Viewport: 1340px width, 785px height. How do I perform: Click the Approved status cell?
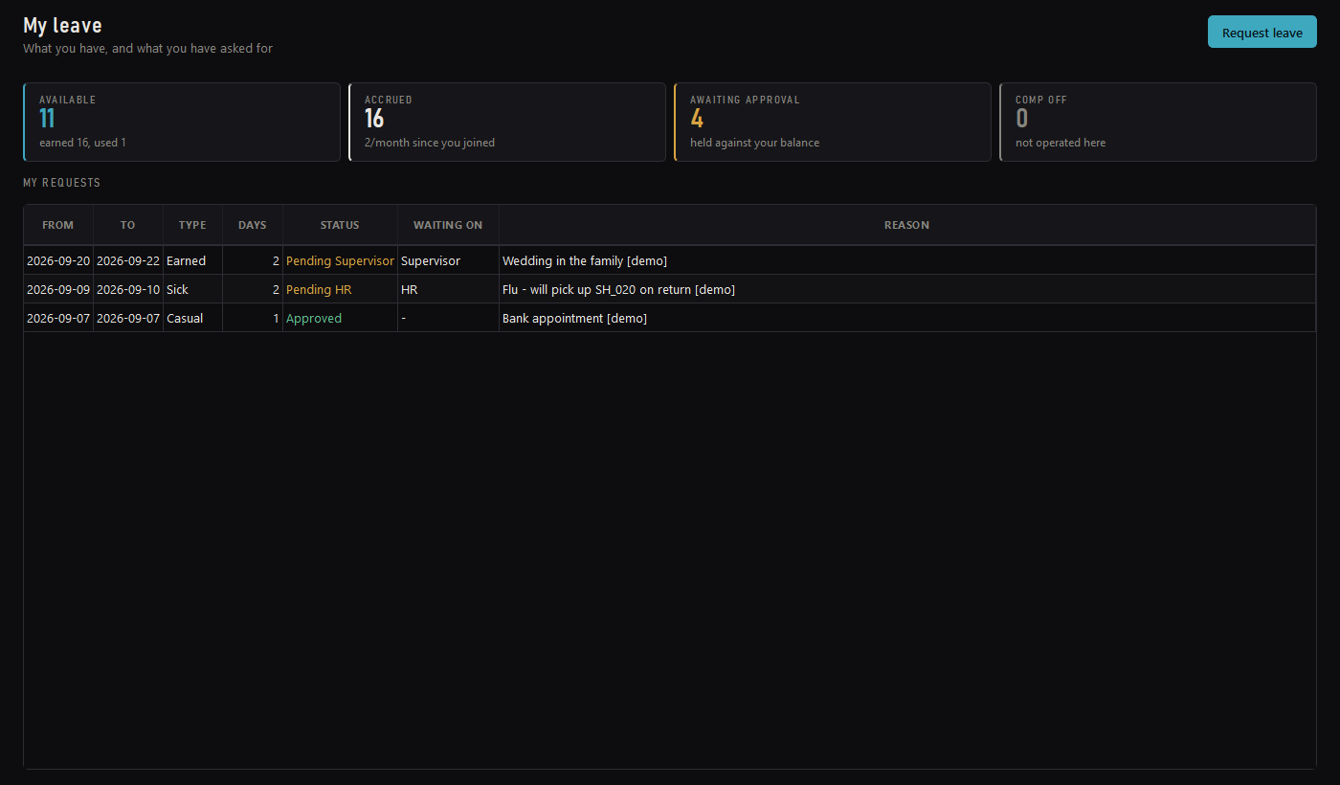tap(340, 318)
